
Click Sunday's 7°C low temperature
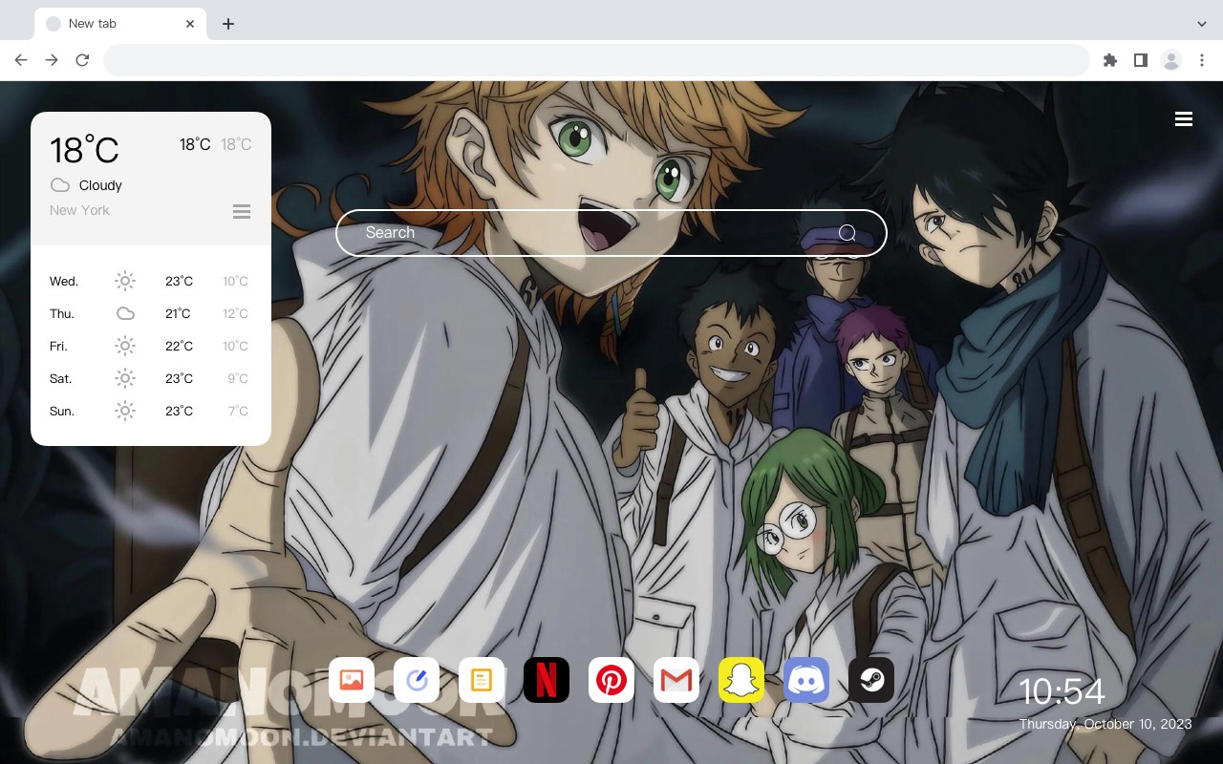pyautogui.click(x=238, y=411)
